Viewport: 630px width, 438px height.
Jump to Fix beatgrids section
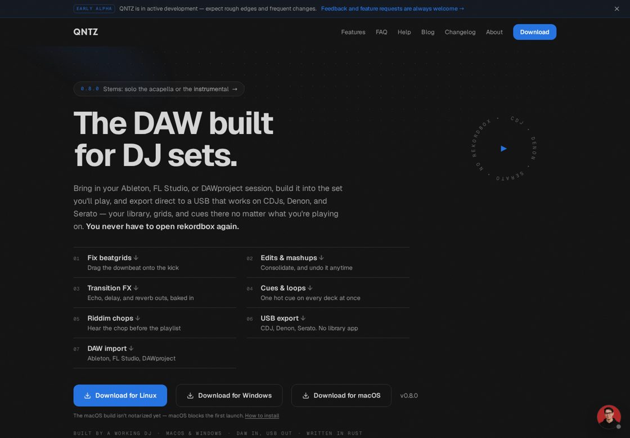[x=155, y=262]
